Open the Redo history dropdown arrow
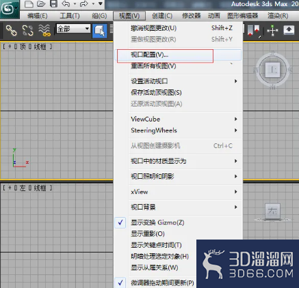This screenshot has width=299, height=288. tap(93, 4)
